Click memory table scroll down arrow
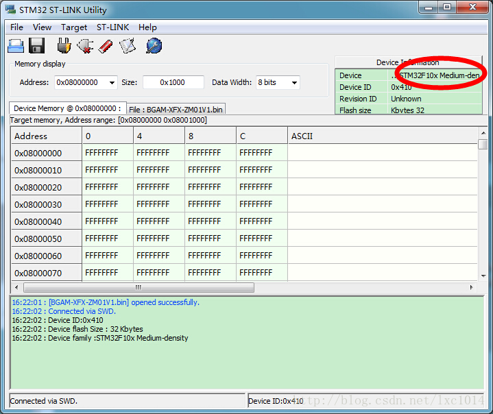 click(x=483, y=276)
